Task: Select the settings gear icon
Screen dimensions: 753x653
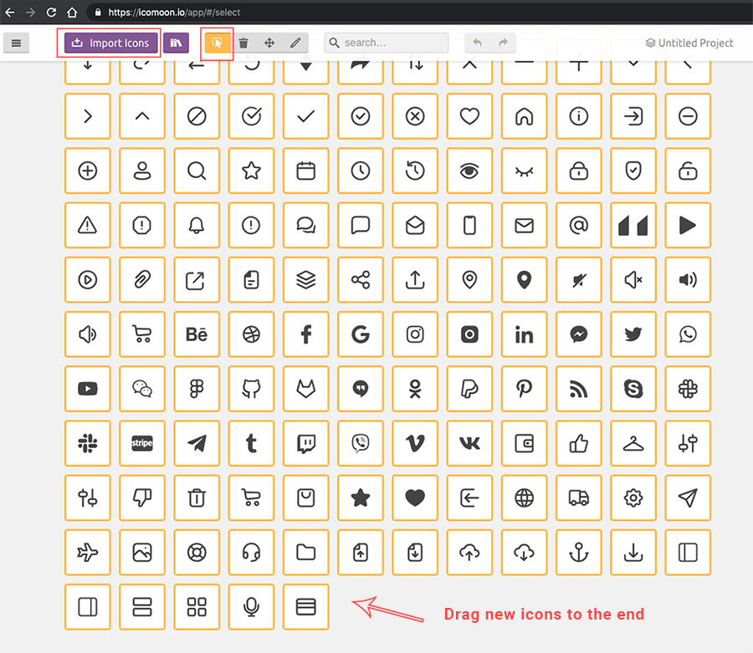Action: point(633,497)
